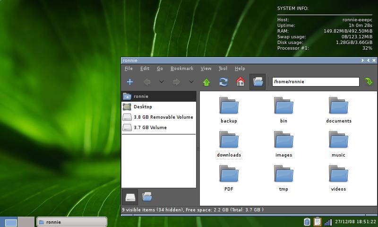Click the network signal tray icon
This screenshot has width=378, height=227.
tap(328, 222)
